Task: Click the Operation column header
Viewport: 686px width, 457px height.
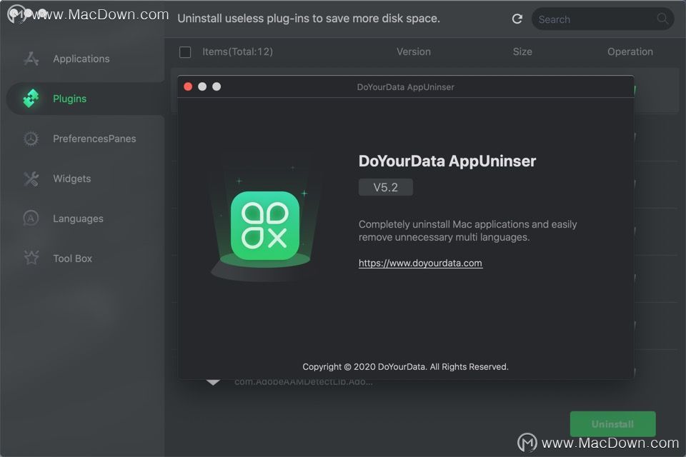Action: coord(630,51)
